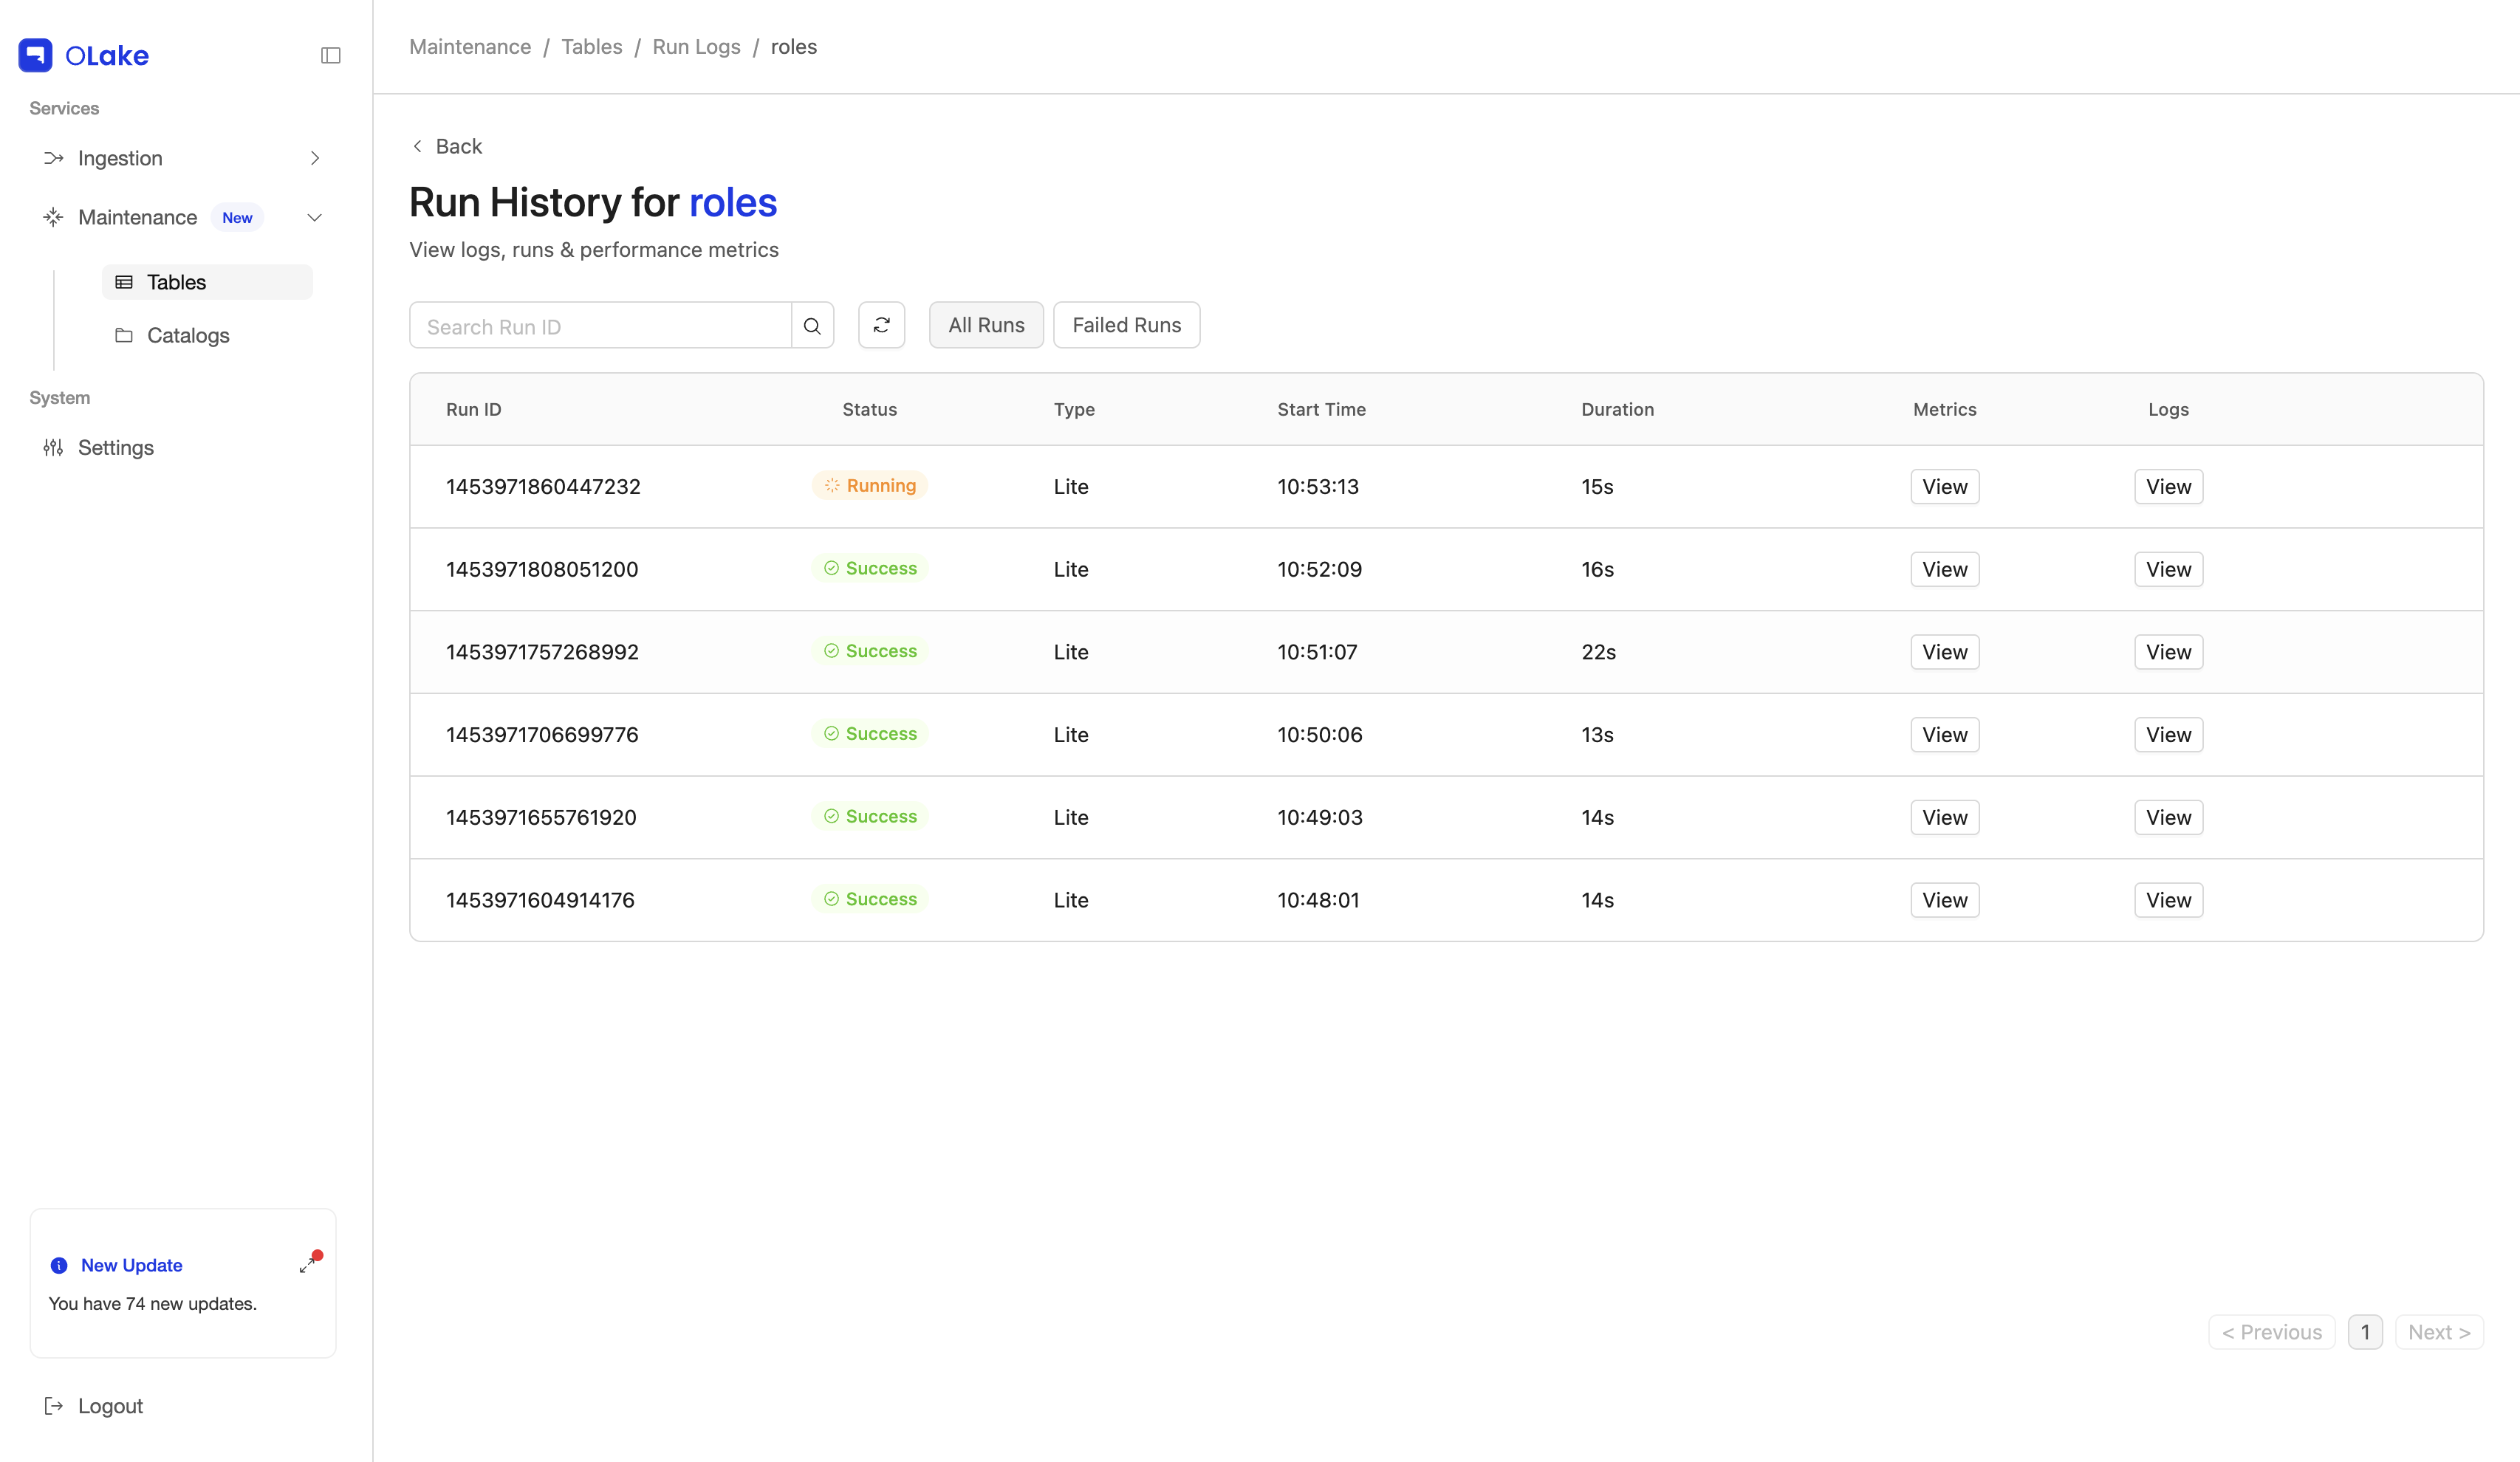Go to Run Logs breadcrumb
Screen dimensions: 2520x1462
(x=696, y=47)
